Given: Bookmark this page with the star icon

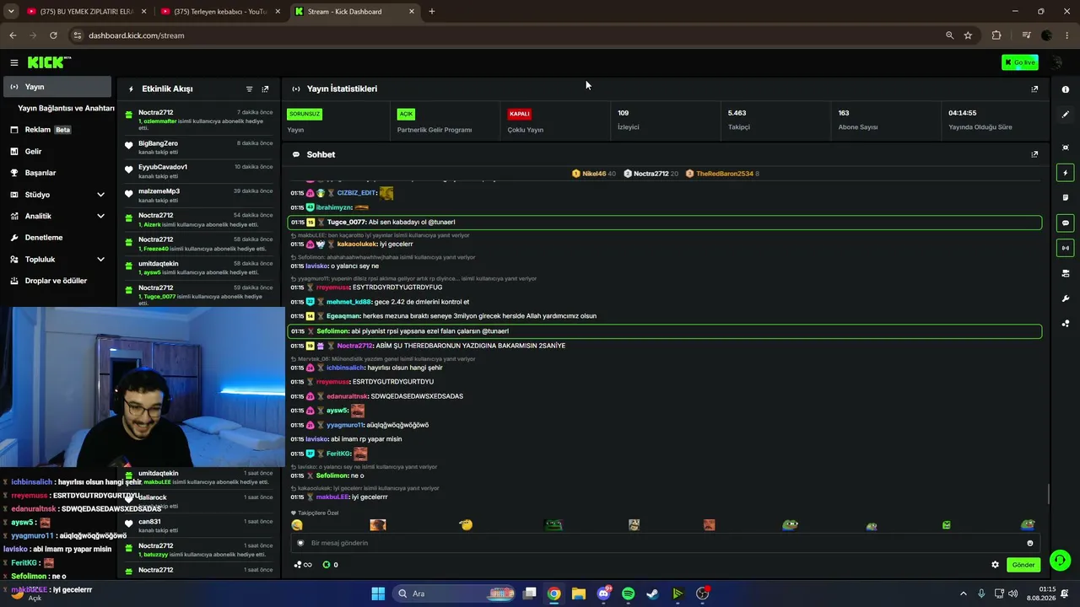Looking at the screenshot, I should 968,35.
